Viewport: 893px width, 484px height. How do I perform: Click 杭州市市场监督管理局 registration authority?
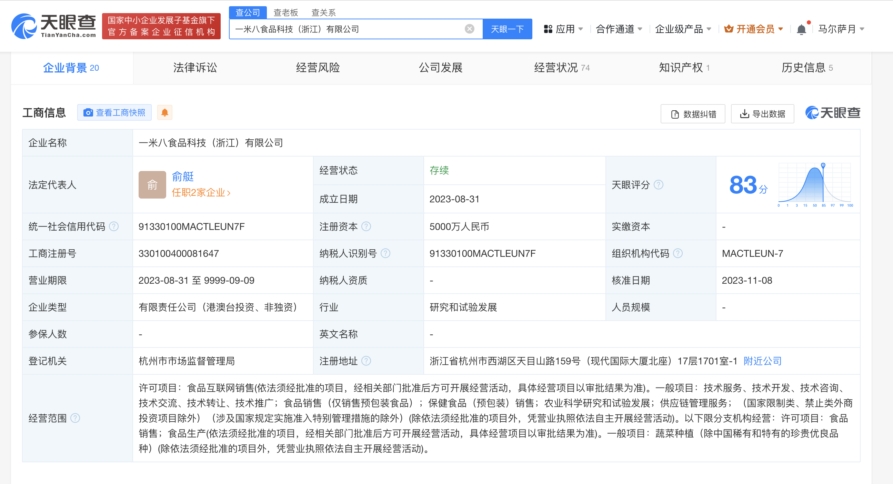click(x=187, y=361)
